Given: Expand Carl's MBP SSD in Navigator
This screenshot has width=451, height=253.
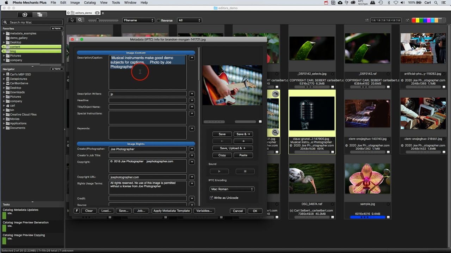Looking at the screenshot, I should (x=4, y=74).
